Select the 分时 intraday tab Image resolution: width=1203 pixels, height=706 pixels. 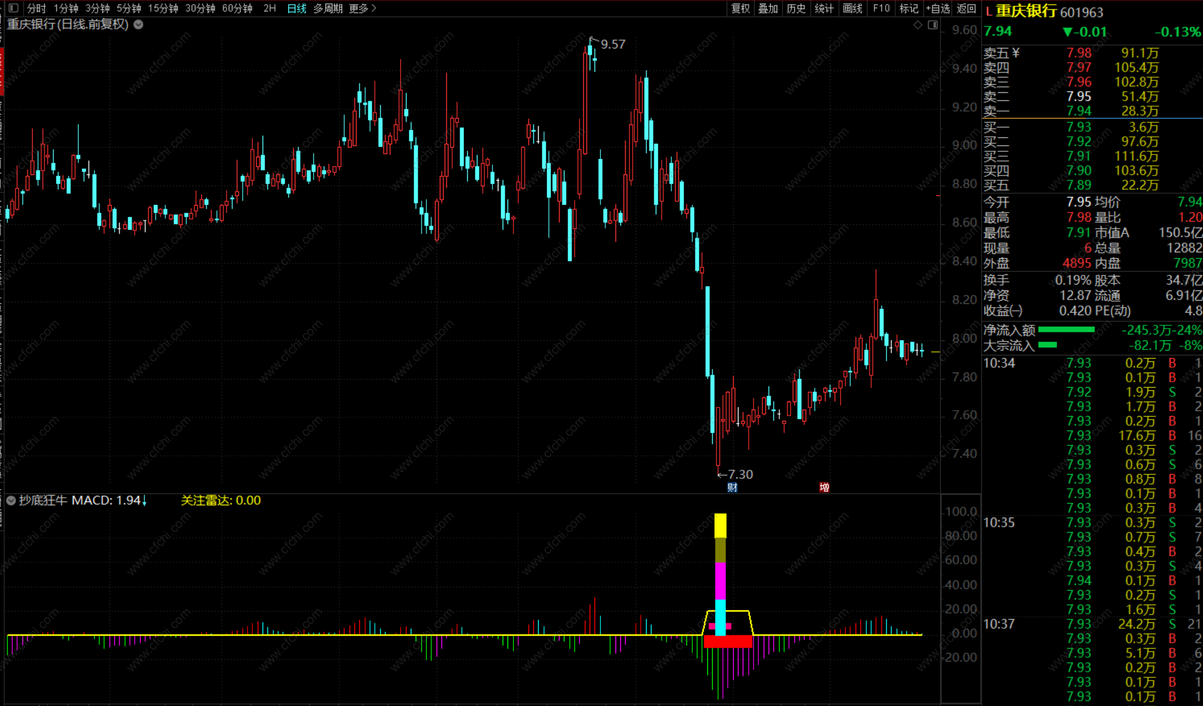[x=37, y=8]
